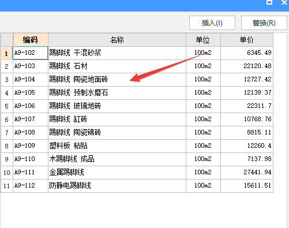The height and width of the screenshot is (228, 289).
Task: Click the 100m2 unit cell for A9-106
Action: 203,106
